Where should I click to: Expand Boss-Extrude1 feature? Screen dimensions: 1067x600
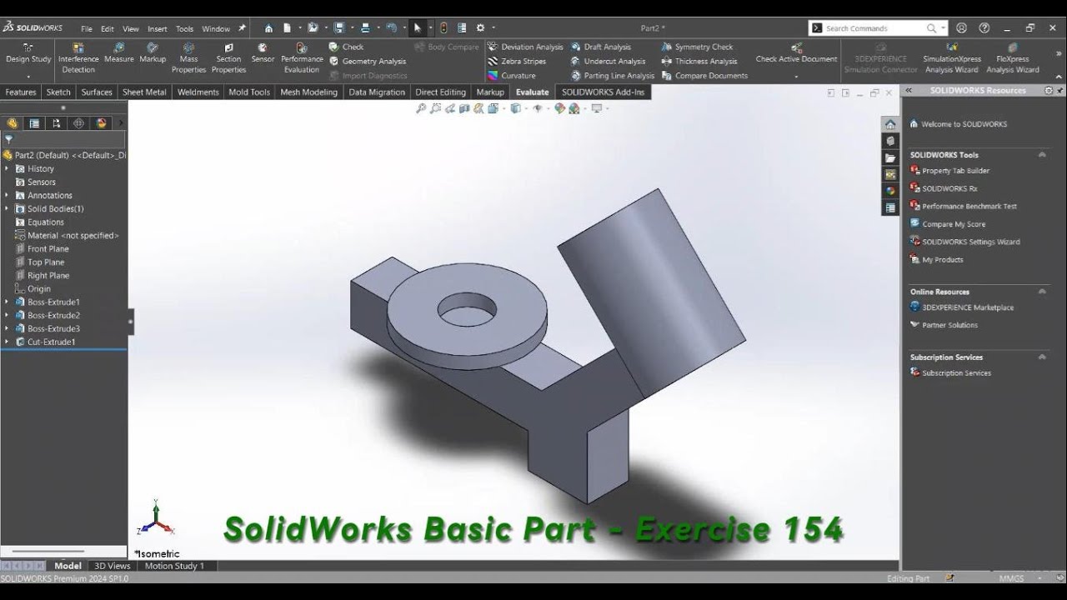(7, 302)
